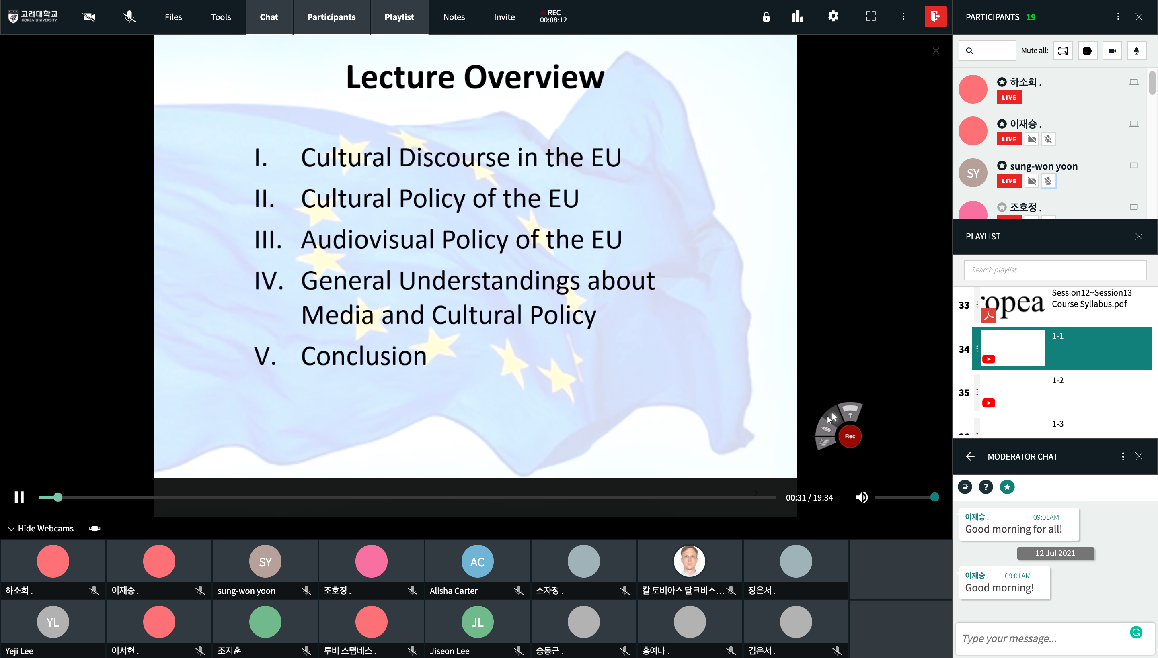The image size is (1158, 658).
Task: Enter fullscreen mode with the toolbar icon
Action: point(870,17)
